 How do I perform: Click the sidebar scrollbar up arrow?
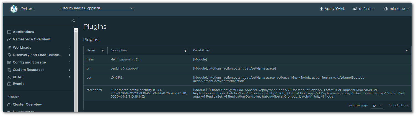coord(76,30)
